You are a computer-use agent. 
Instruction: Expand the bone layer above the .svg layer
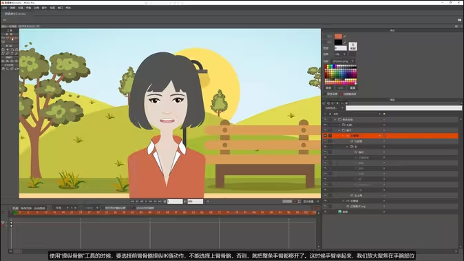[343, 201]
